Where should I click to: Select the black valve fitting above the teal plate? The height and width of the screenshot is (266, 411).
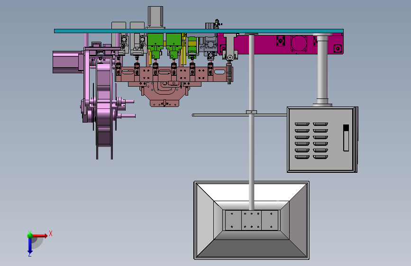217,24
